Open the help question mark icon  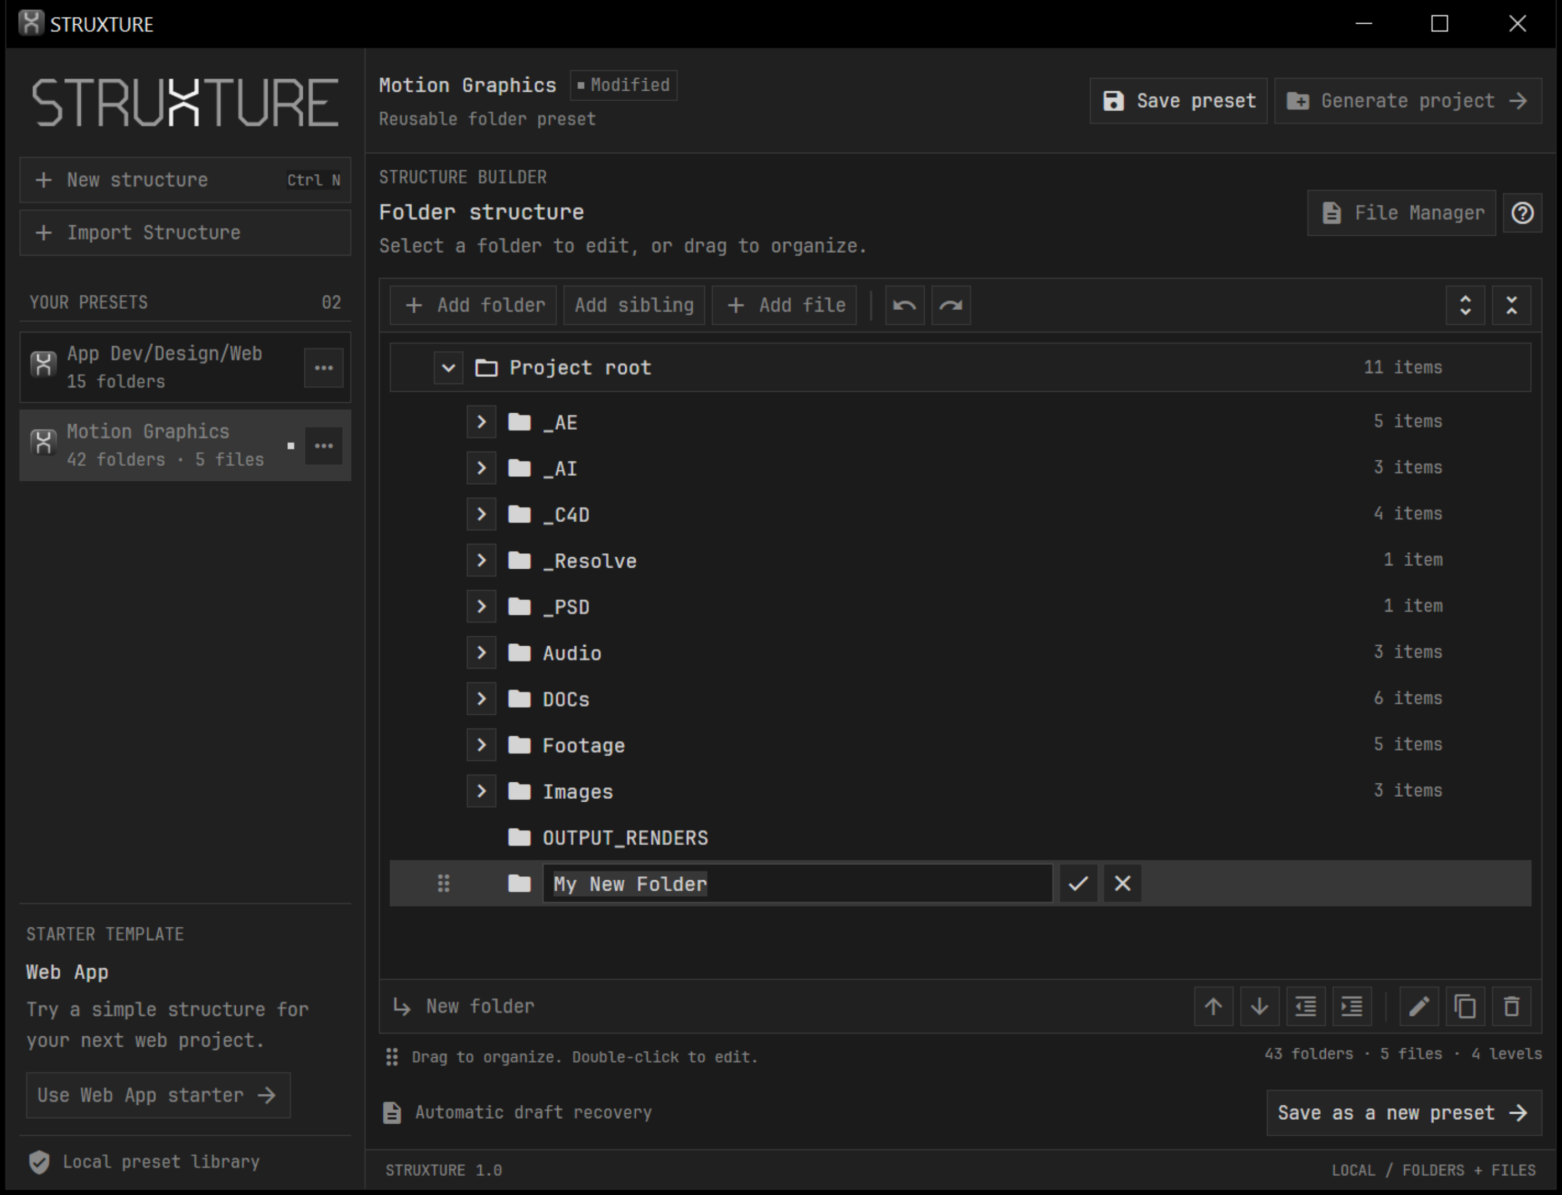click(1522, 214)
